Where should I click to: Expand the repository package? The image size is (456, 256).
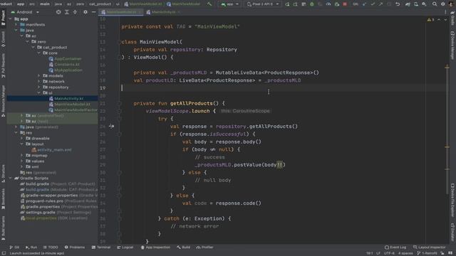click(x=39, y=87)
